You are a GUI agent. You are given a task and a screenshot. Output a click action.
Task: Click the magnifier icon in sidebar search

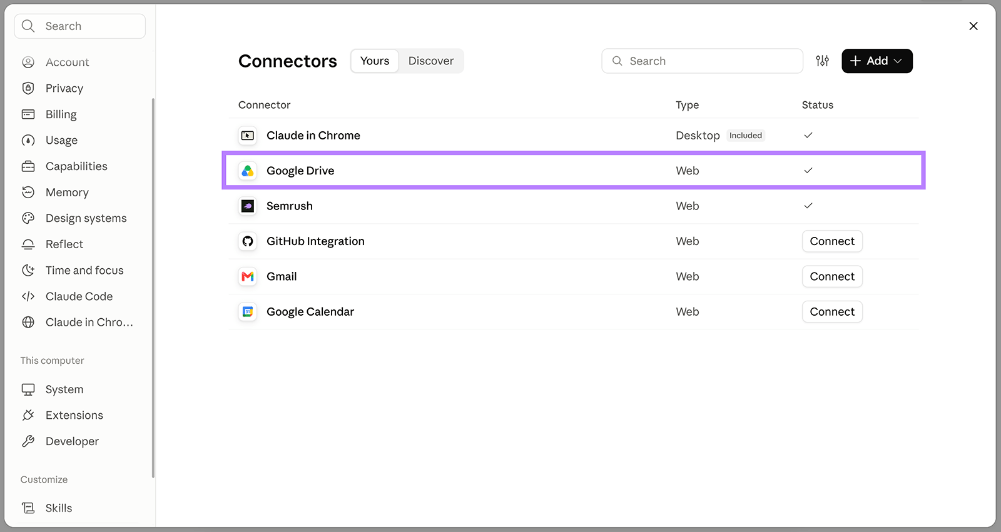click(x=28, y=26)
